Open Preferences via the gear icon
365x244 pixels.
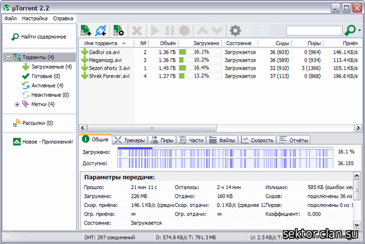235,30
